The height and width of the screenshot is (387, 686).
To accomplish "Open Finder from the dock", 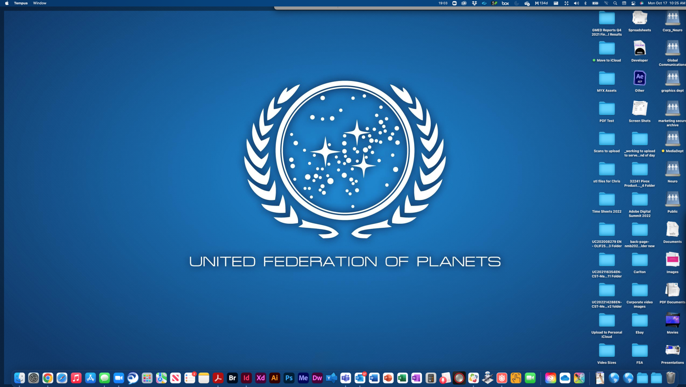I will click(x=20, y=378).
